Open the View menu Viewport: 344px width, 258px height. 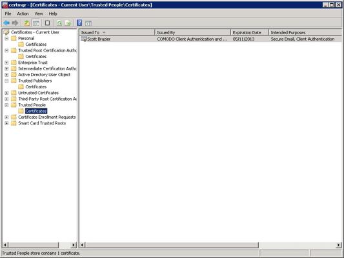pos(39,14)
